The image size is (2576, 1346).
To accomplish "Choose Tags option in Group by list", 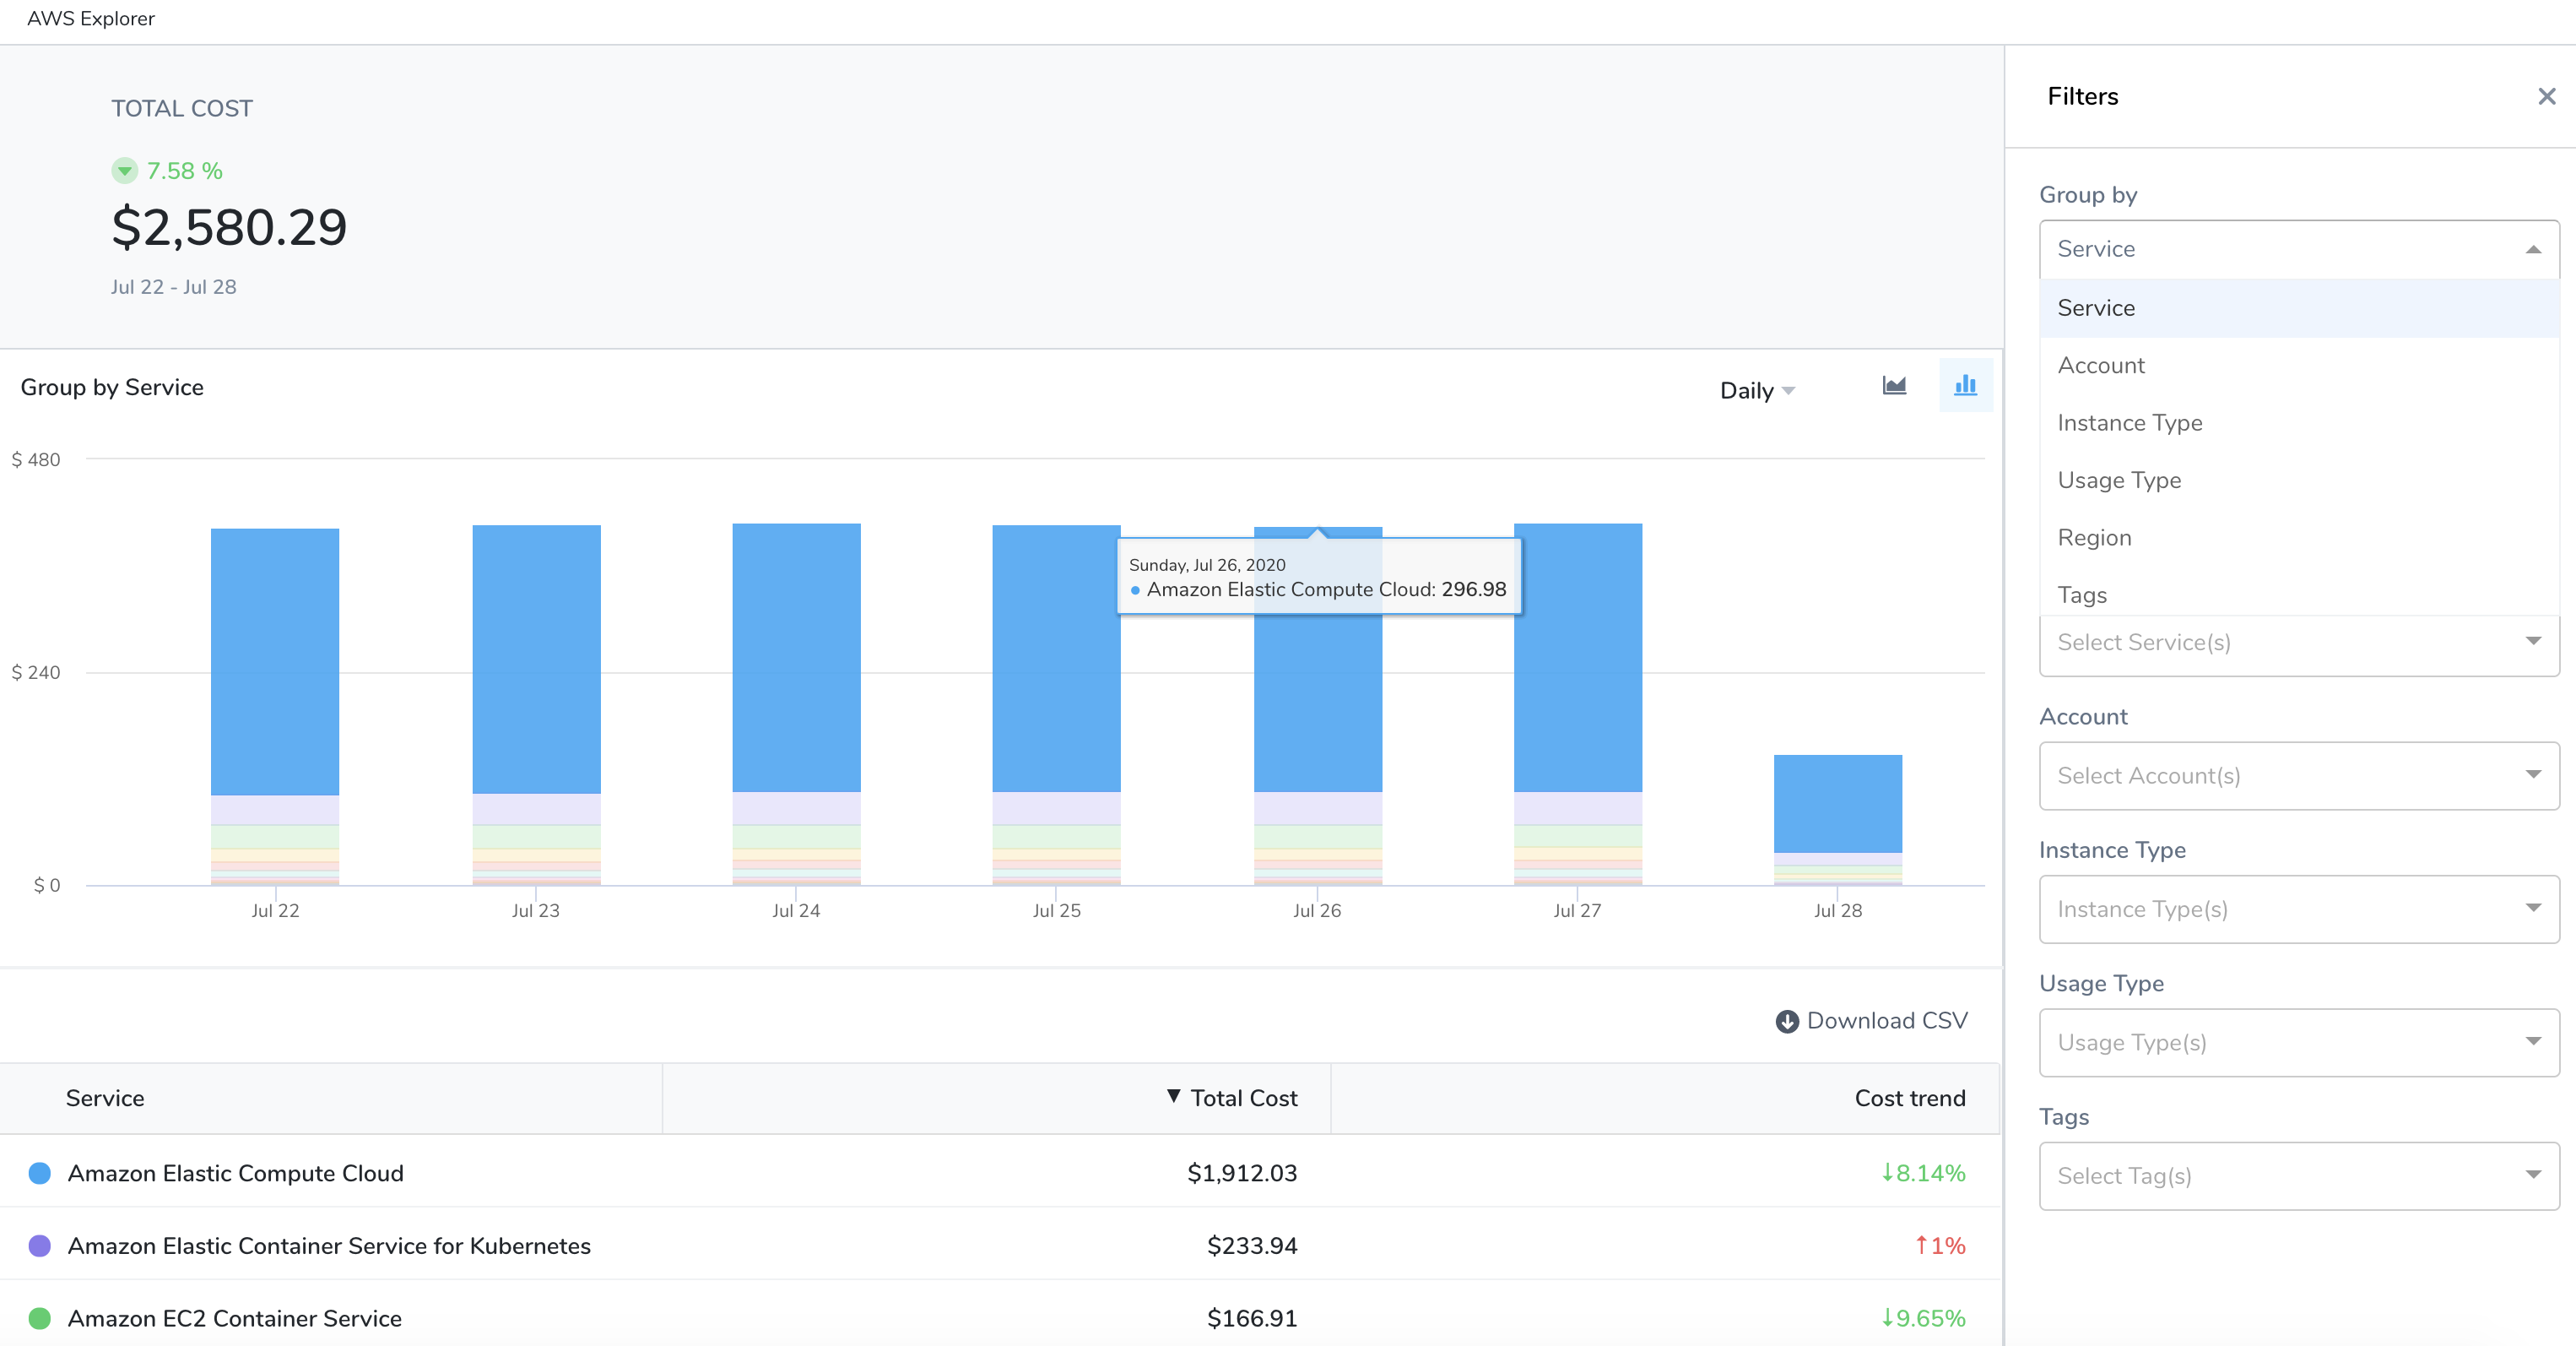I will click(x=2298, y=594).
